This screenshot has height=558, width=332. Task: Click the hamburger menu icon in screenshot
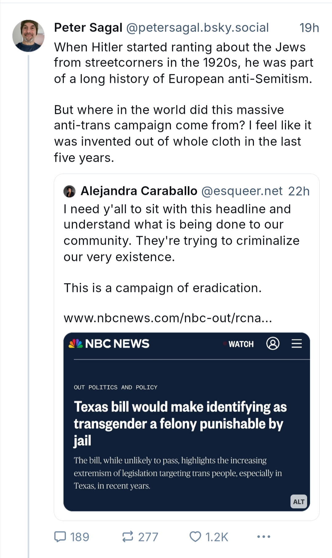pos(297,343)
